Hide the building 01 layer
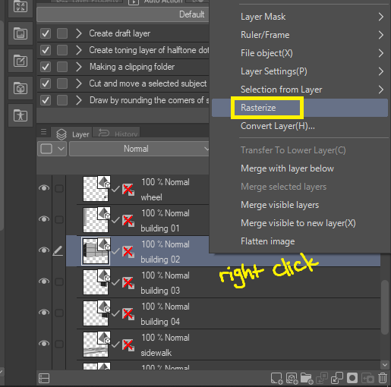 [x=44, y=219]
